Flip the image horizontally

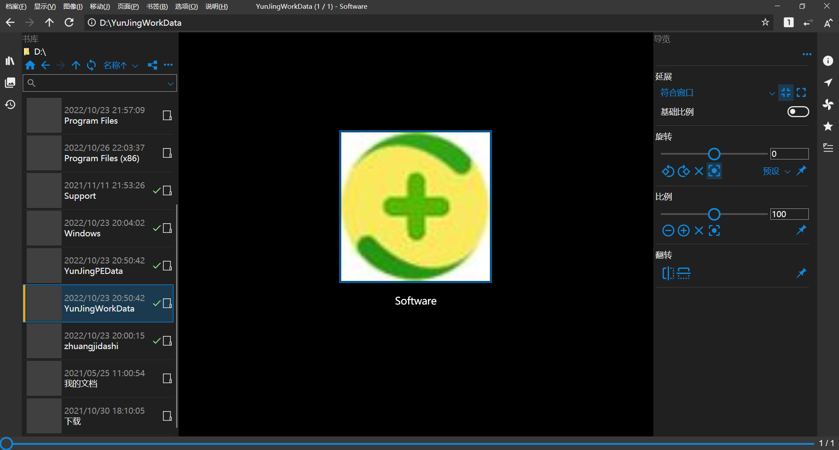pos(668,273)
